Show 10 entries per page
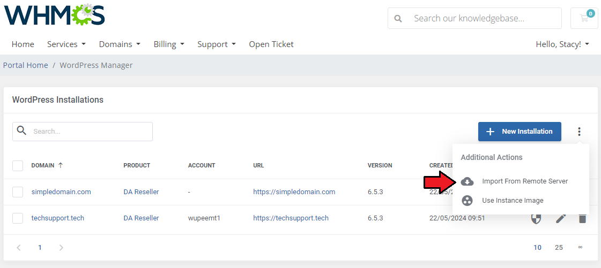Screen dimensions: 601x268 click(537, 247)
